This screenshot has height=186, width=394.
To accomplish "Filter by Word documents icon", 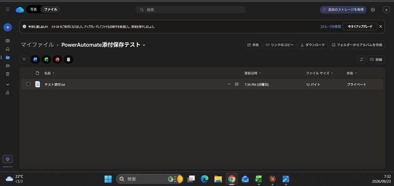I will (x=35, y=60).
